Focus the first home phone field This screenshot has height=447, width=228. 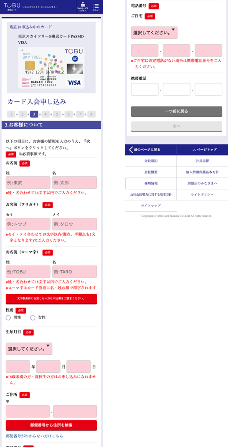144,51
